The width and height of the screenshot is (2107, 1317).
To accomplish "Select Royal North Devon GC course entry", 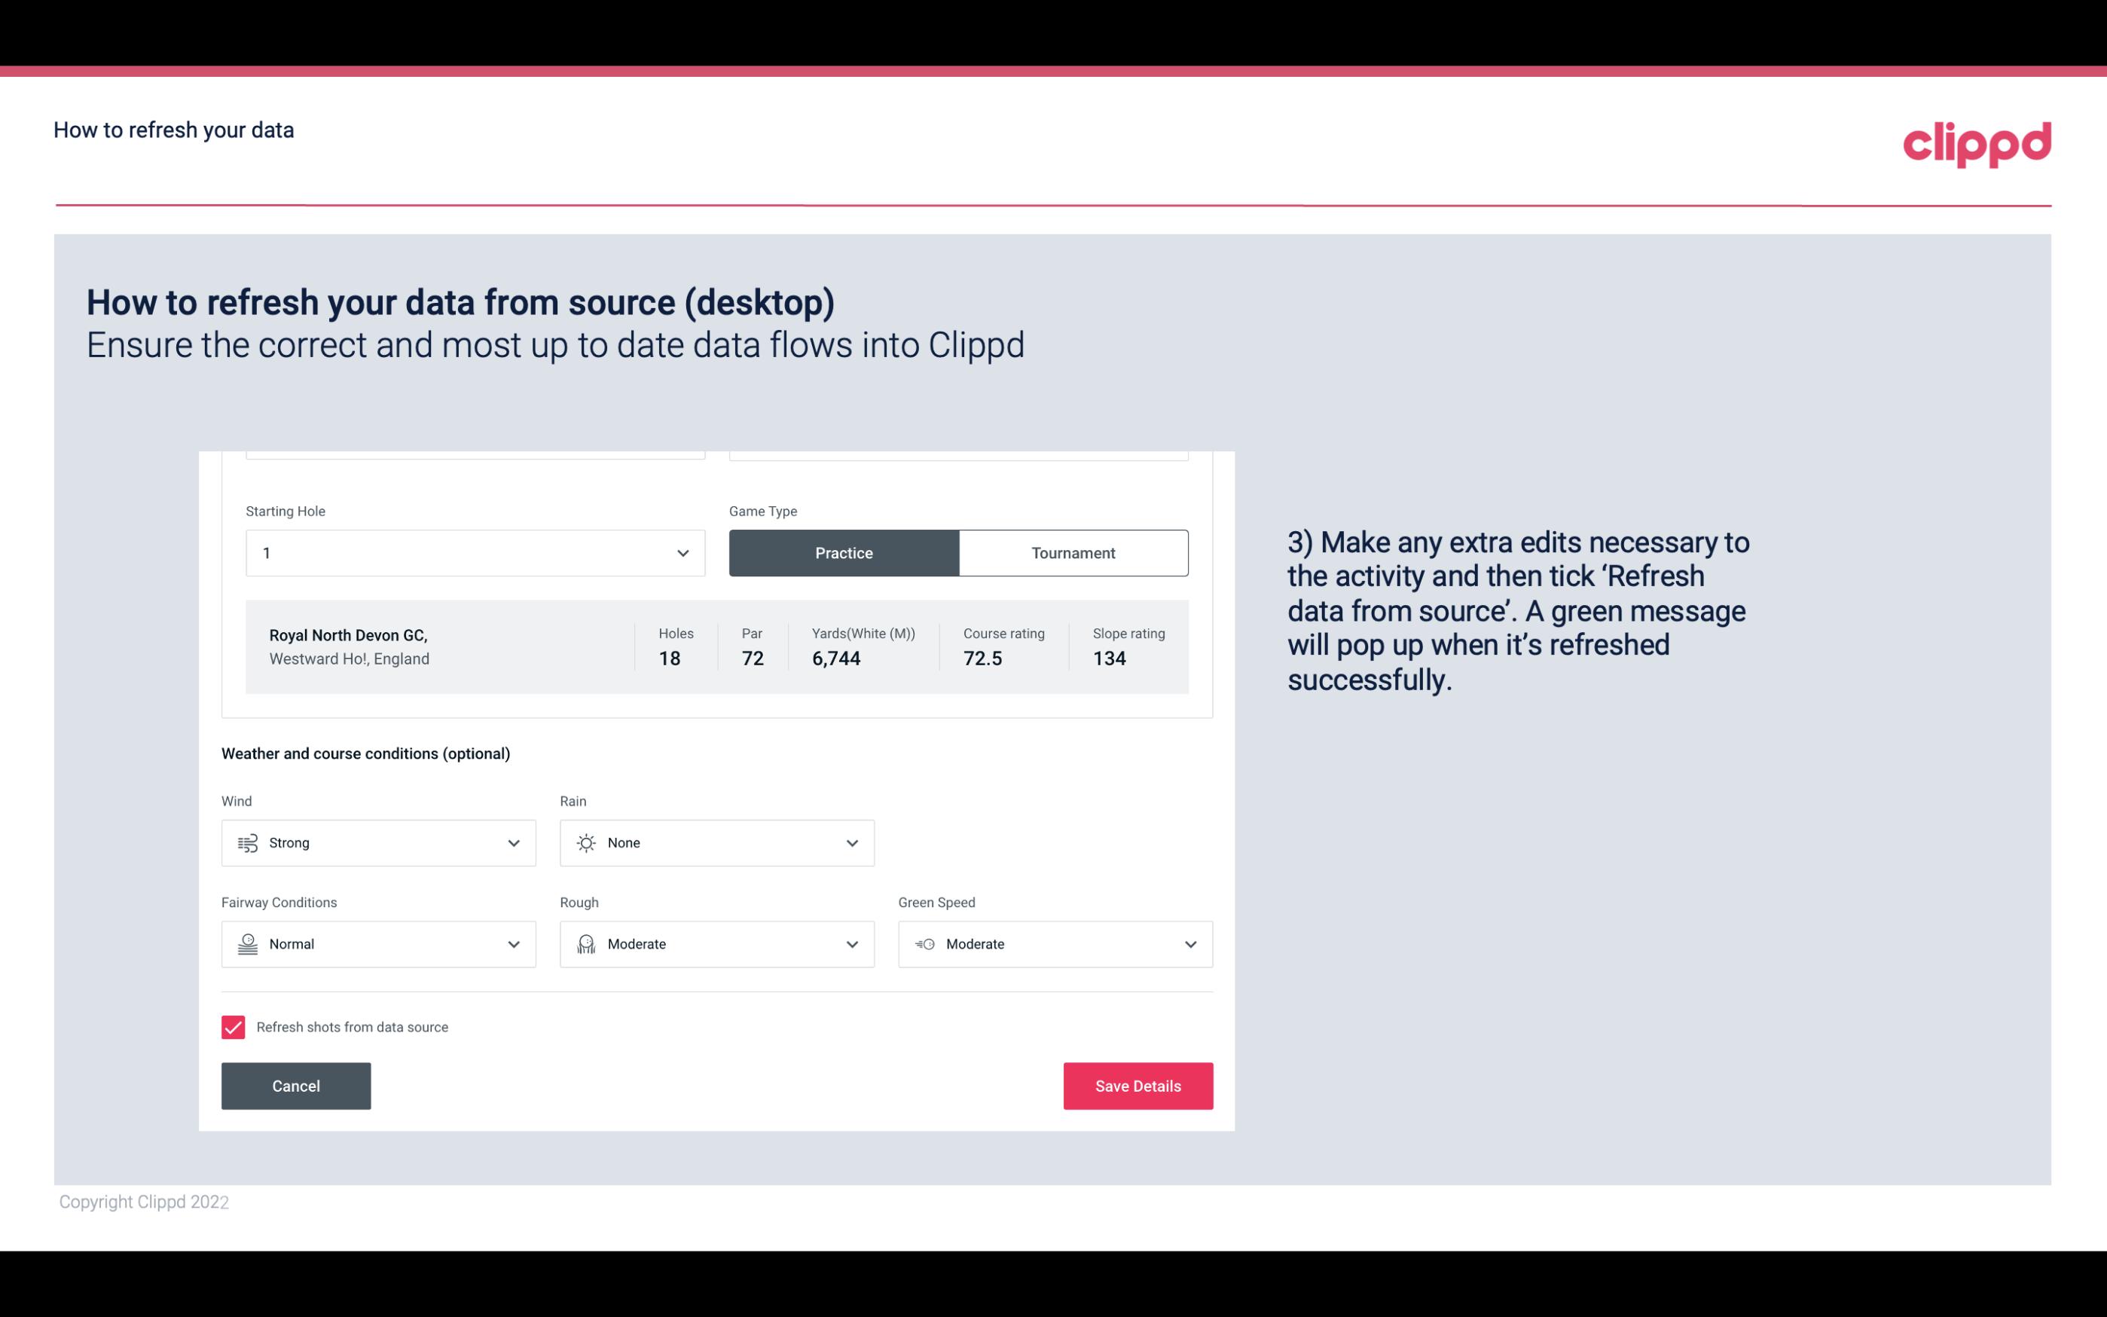I will [716, 645].
